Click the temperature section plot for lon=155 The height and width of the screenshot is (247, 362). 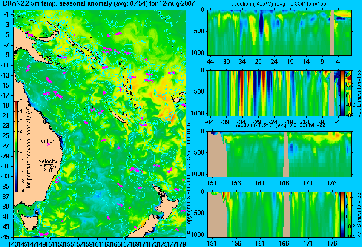coord(280,32)
